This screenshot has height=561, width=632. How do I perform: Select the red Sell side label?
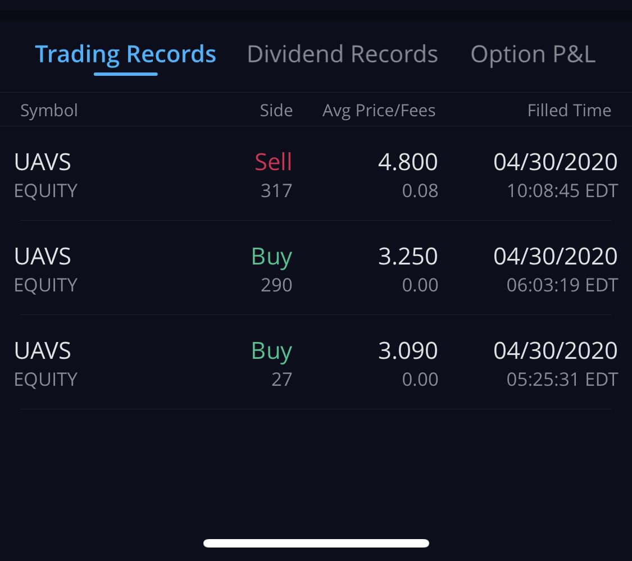pos(273,162)
